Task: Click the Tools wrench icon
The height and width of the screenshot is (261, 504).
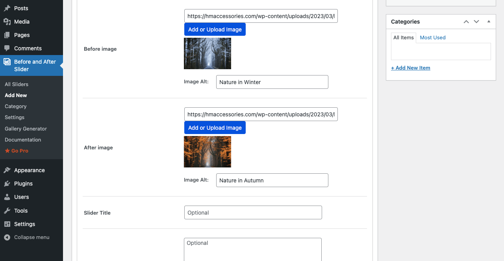Action: click(7, 211)
